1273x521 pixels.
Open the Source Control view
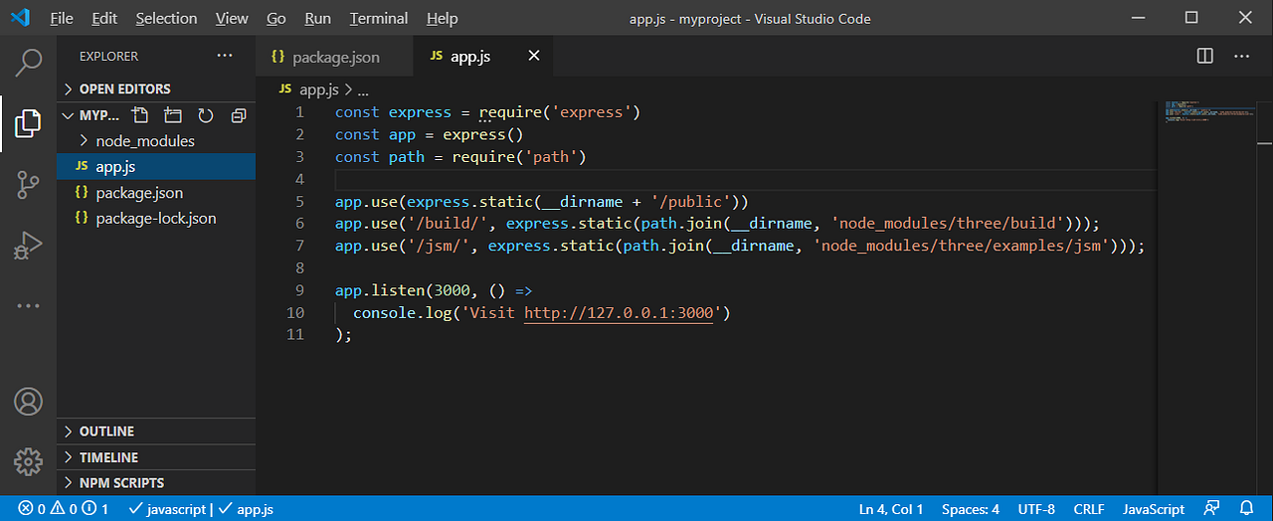pos(28,184)
